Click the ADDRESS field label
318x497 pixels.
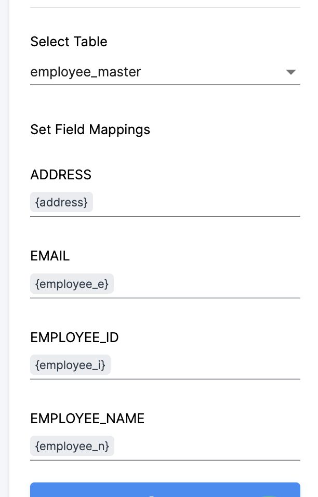(x=60, y=175)
